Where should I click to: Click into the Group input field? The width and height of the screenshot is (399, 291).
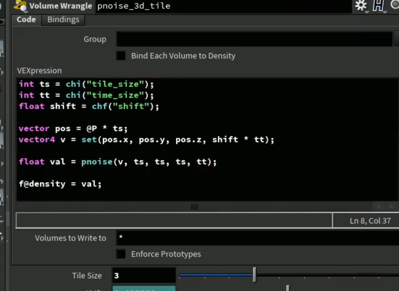coord(254,39)
